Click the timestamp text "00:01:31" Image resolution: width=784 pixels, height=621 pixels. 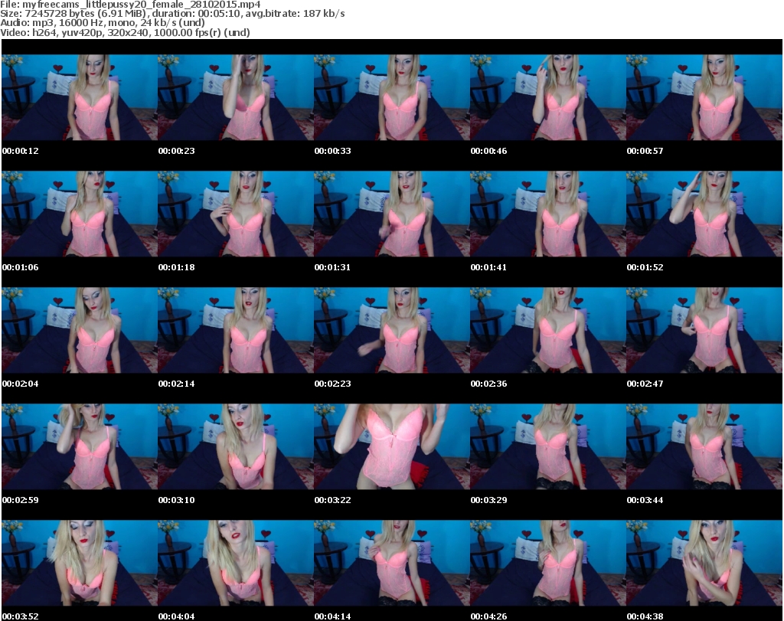click(332, 267)
